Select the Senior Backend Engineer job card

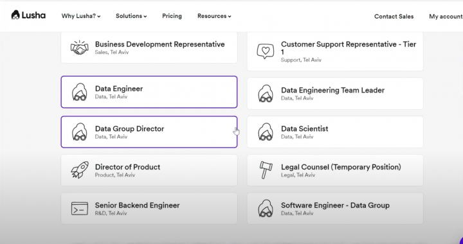coord(149,208)
